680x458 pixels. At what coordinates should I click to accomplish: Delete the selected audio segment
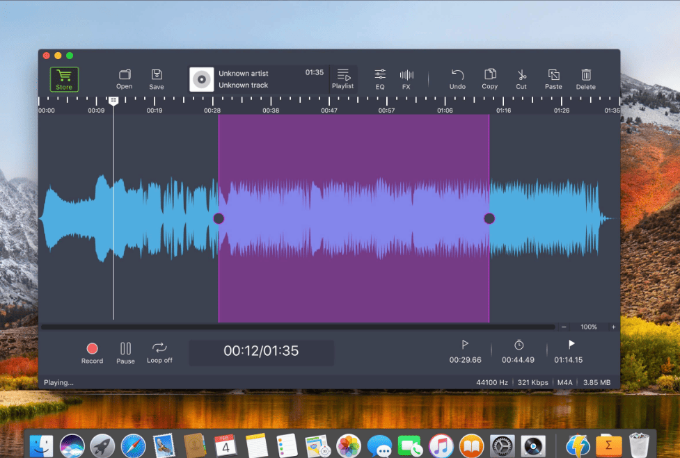[x=586, y=79]
